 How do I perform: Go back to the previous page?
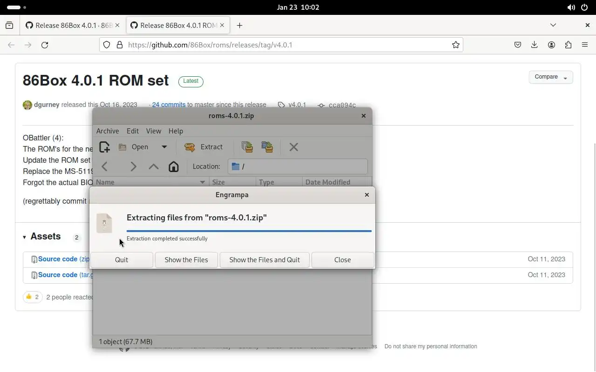(11, 45)
